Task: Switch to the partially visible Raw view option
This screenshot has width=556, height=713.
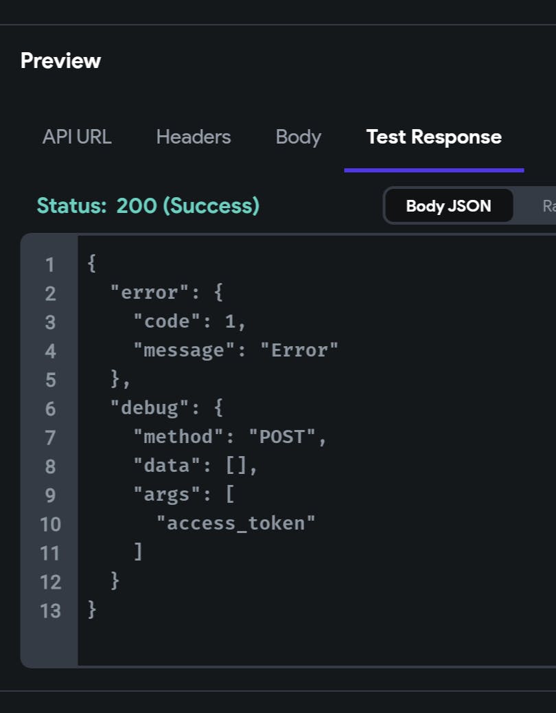Action: click(549, 206)
